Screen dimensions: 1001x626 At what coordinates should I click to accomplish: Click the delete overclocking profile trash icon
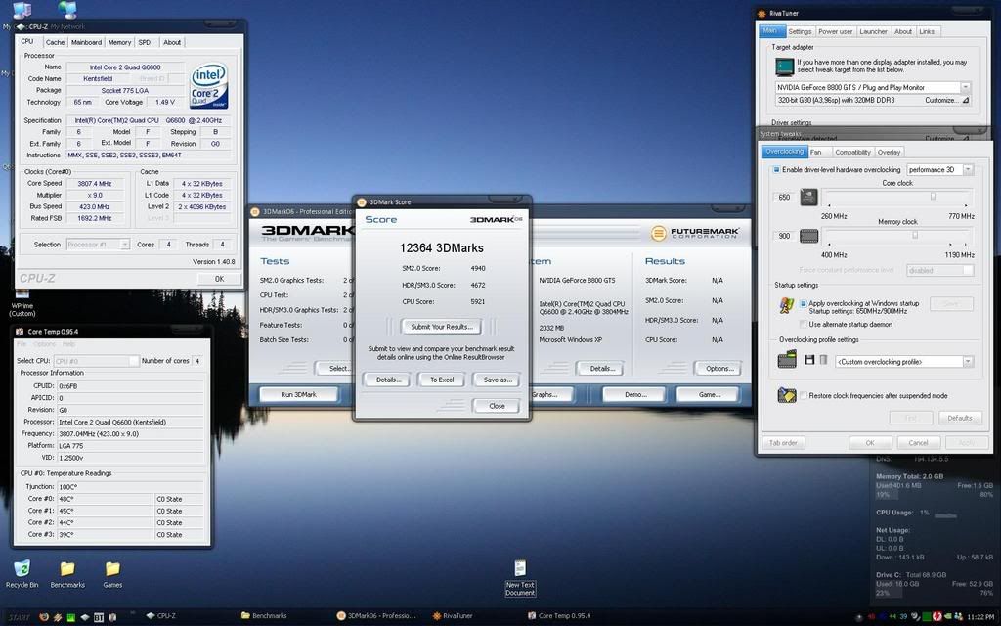pyautogui.click(x=823, y=360)
